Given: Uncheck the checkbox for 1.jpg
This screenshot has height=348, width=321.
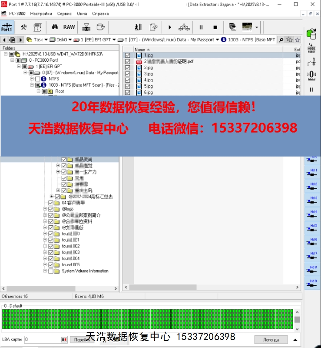Looking at the screenshot, I should click(127, 56).
